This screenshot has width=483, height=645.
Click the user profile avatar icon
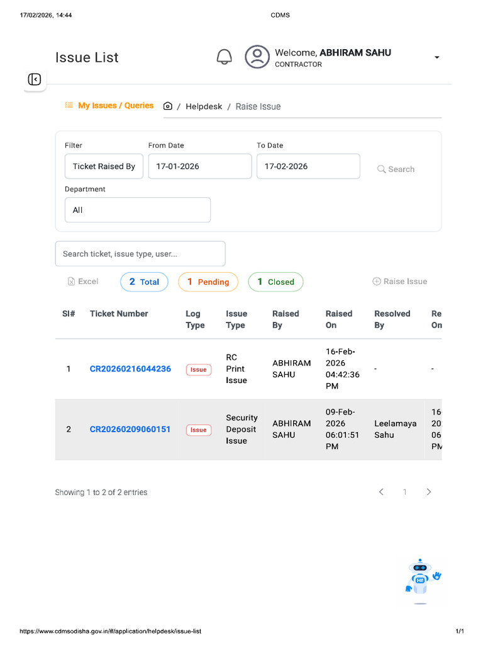tap(257, 57)
